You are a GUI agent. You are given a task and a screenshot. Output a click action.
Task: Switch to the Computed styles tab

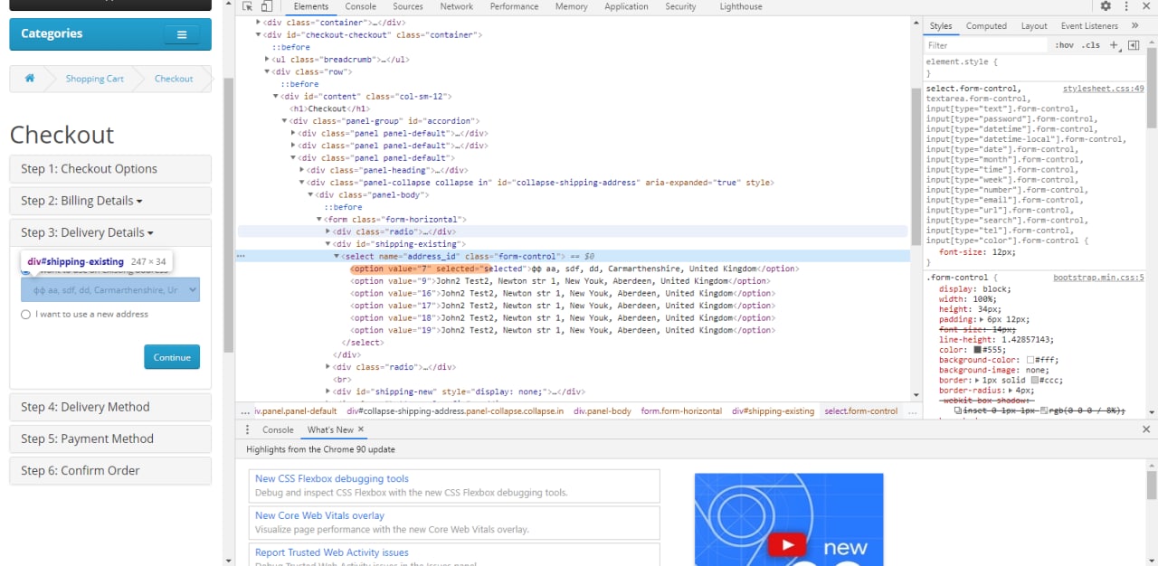tap(986, 26)
